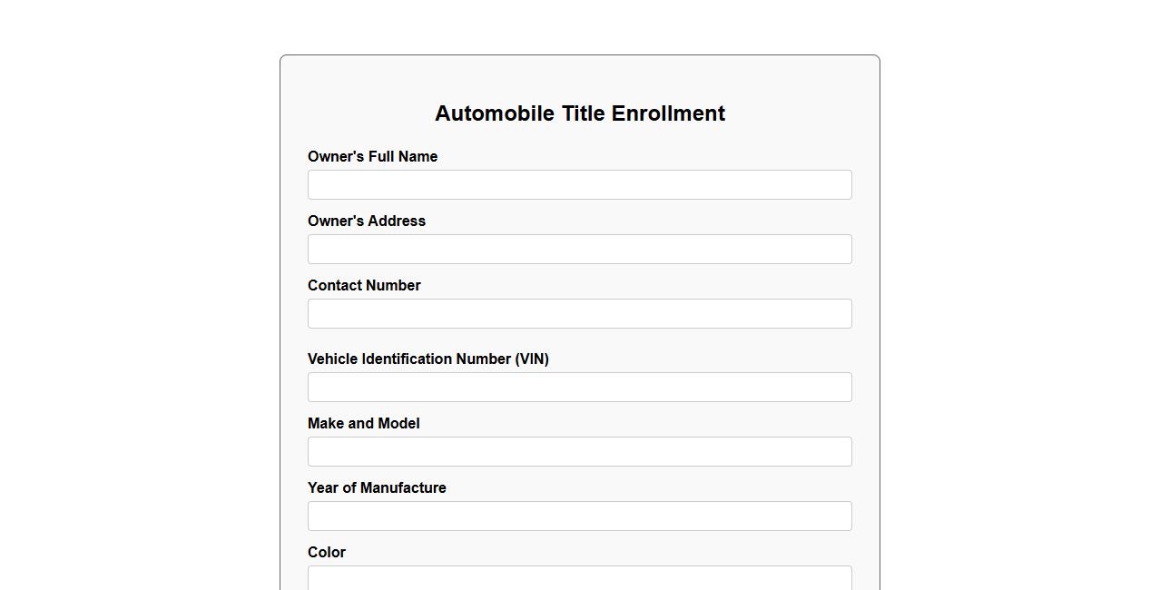Click the "Color" field label

[327, 553]
